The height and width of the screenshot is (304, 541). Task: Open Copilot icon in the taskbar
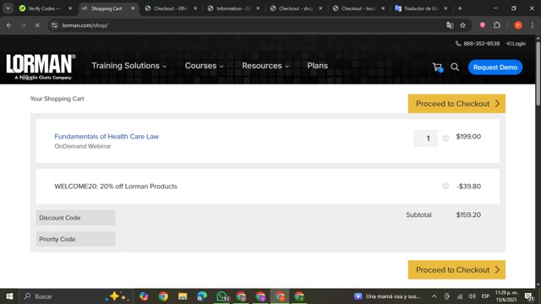(x=144, y=296)
